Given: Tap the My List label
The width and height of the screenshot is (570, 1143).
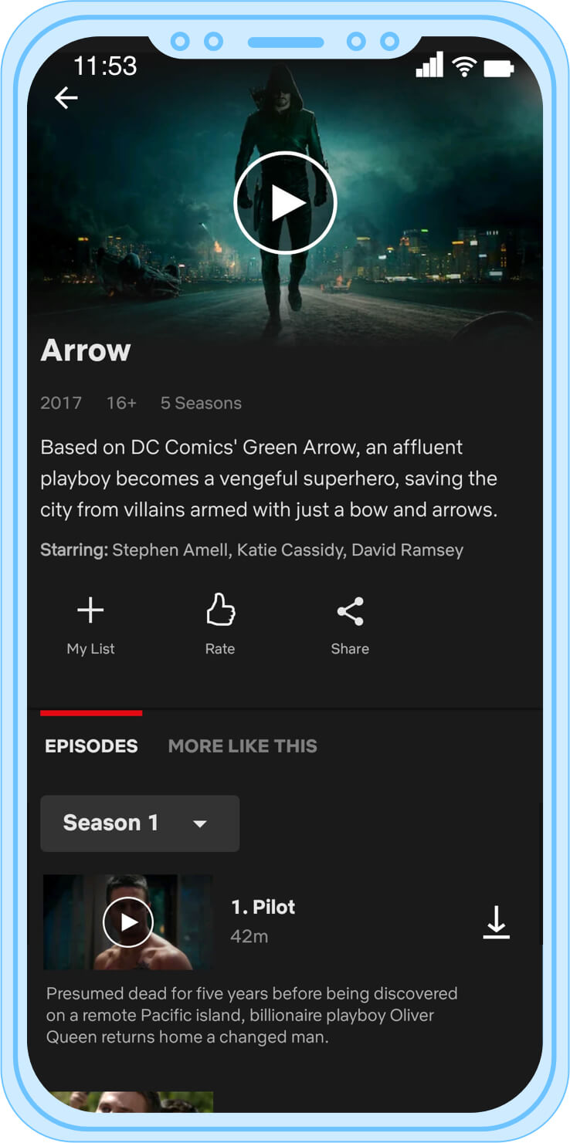Looking at the screenshot, I should point(90,649).
